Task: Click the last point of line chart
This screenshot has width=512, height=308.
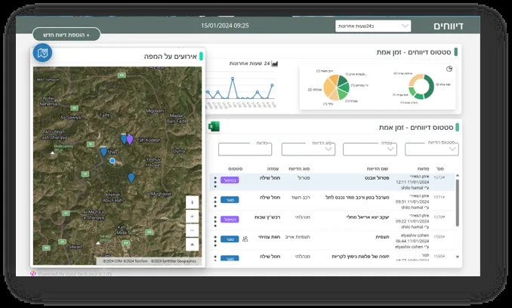Action: click(x=272, y=85)
